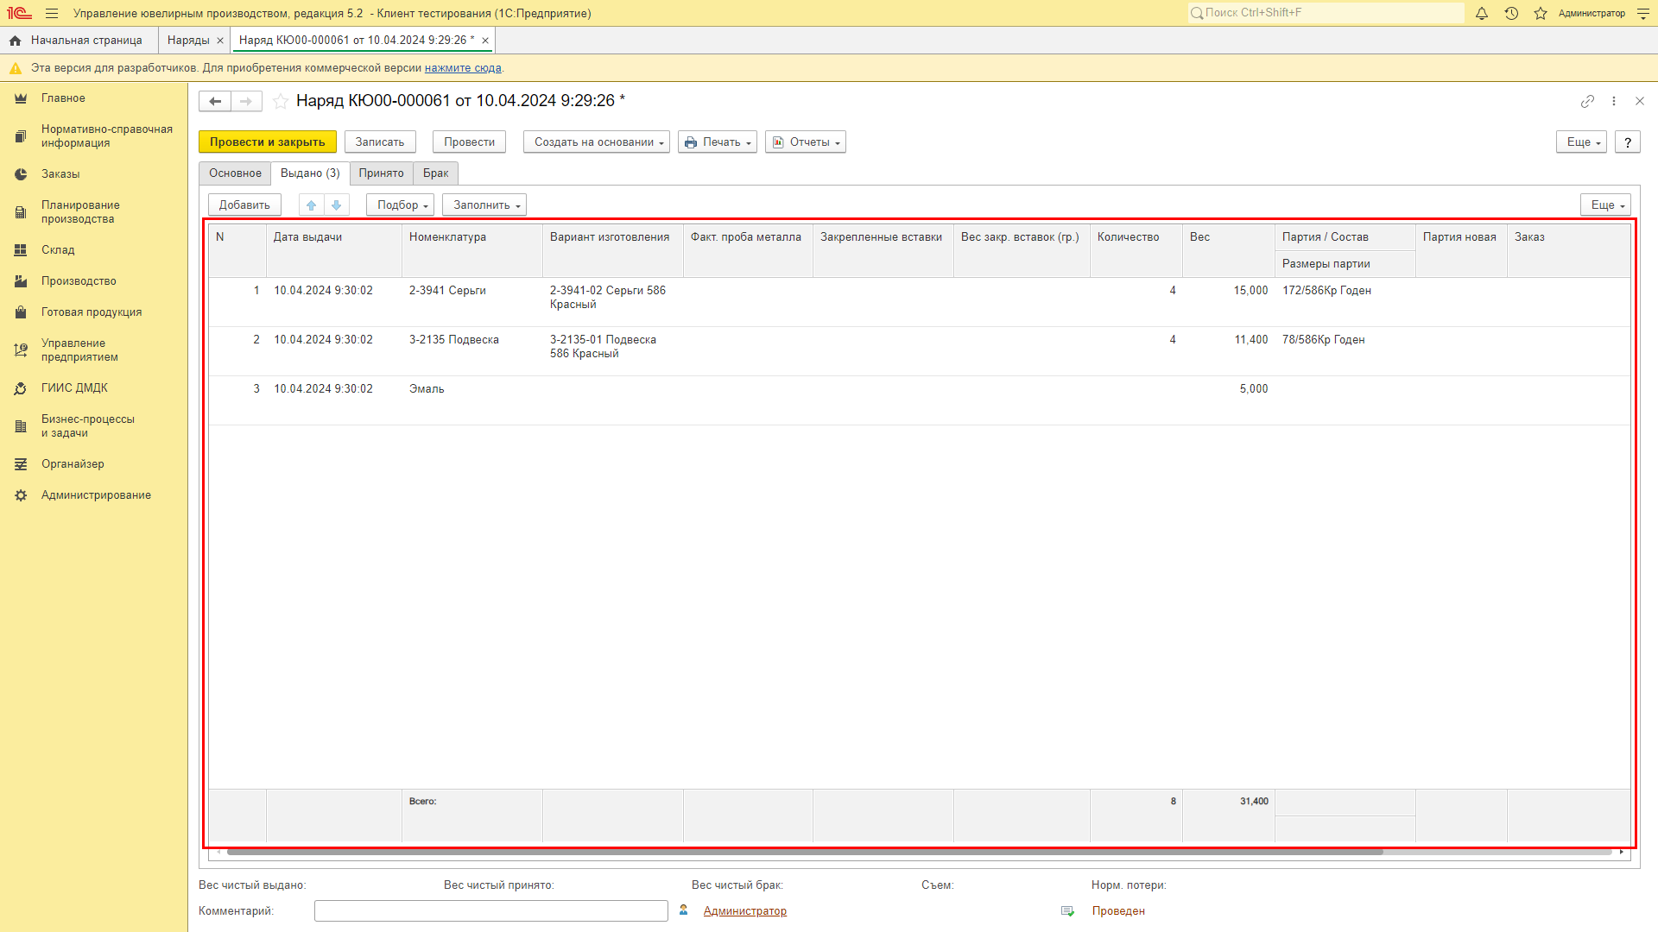Image resolution: width=1658 pixels, height=932 pixels.
Task: Switch to Выдано (3) tab
Action: (x=310, y=173)
